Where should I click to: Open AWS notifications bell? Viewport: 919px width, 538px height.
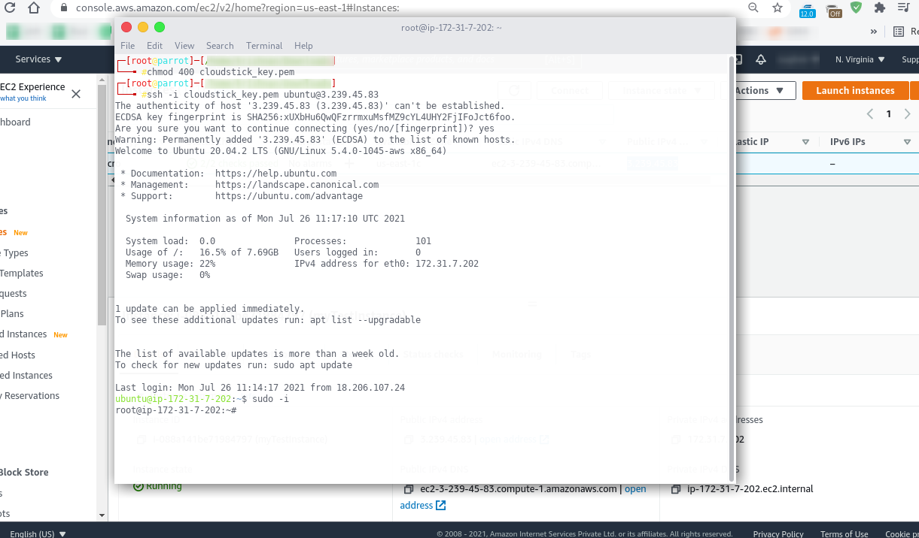761,59
